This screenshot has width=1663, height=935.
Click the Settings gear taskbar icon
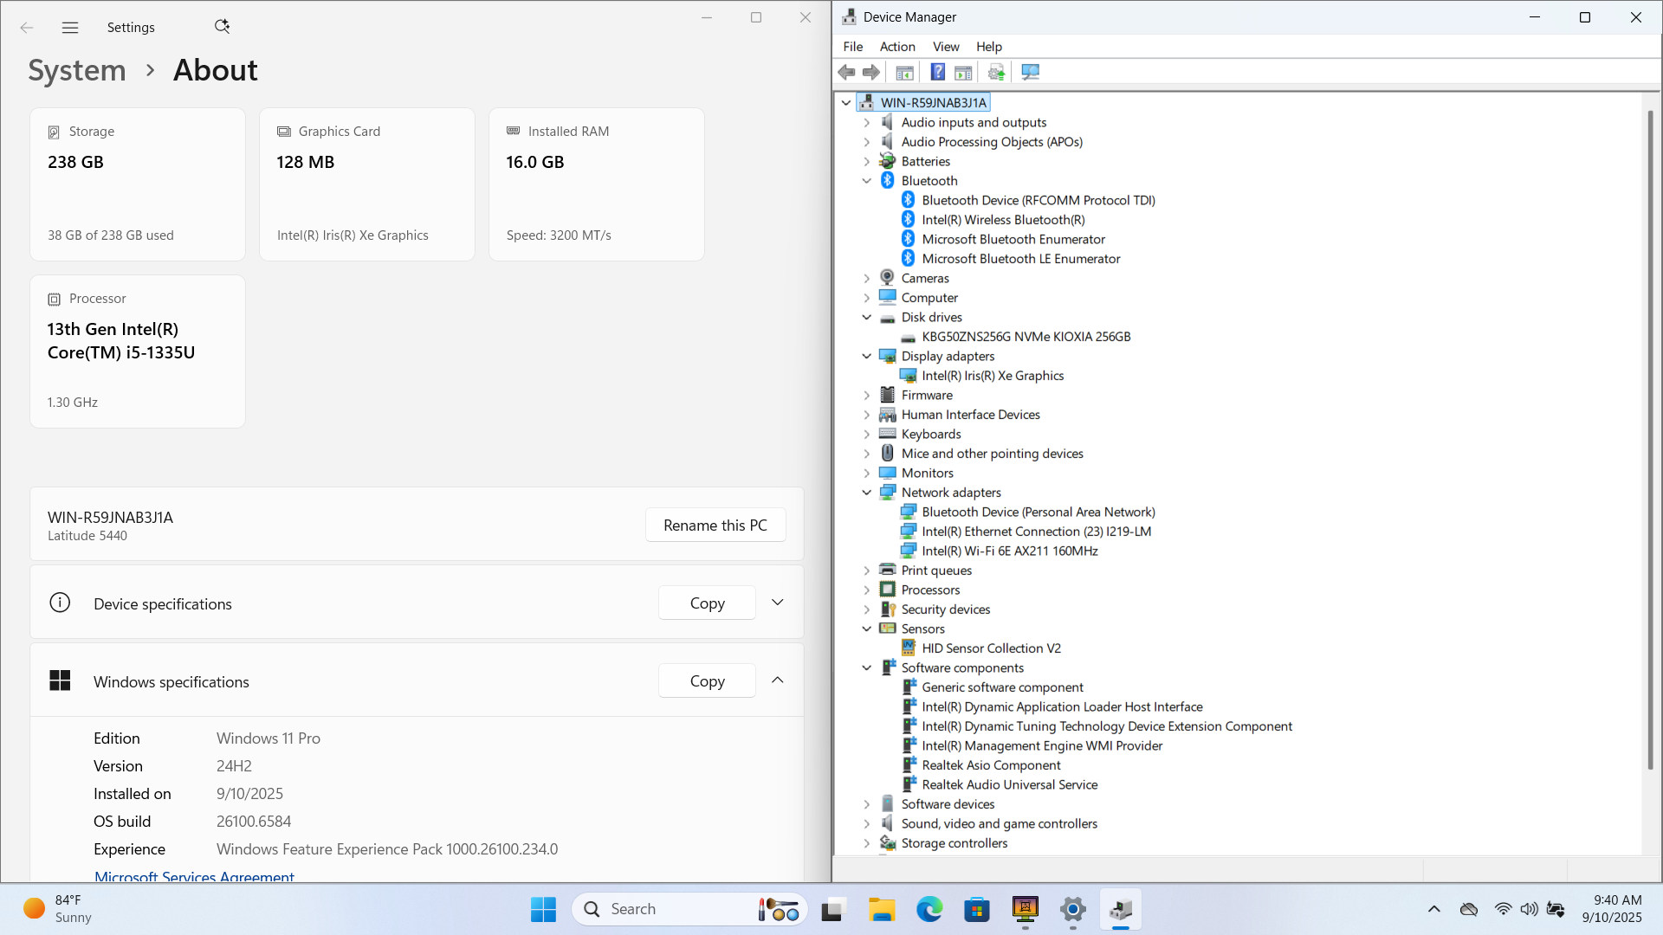point(1072,909)
